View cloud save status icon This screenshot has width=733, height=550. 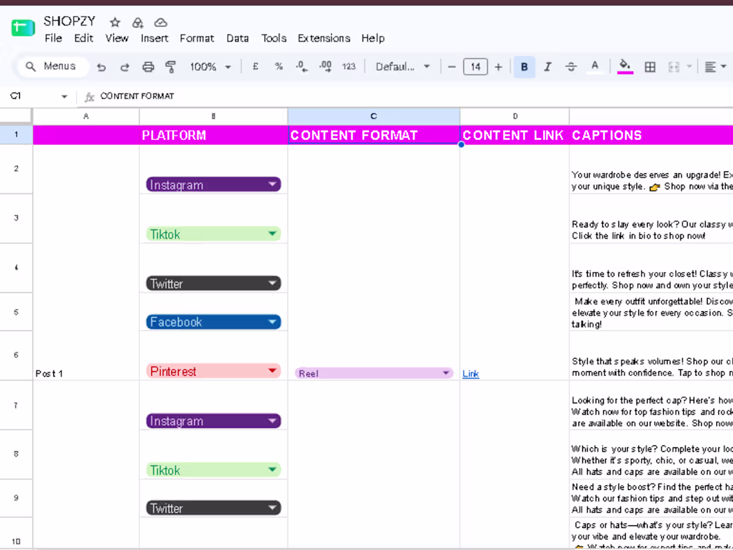click(161, 22)
